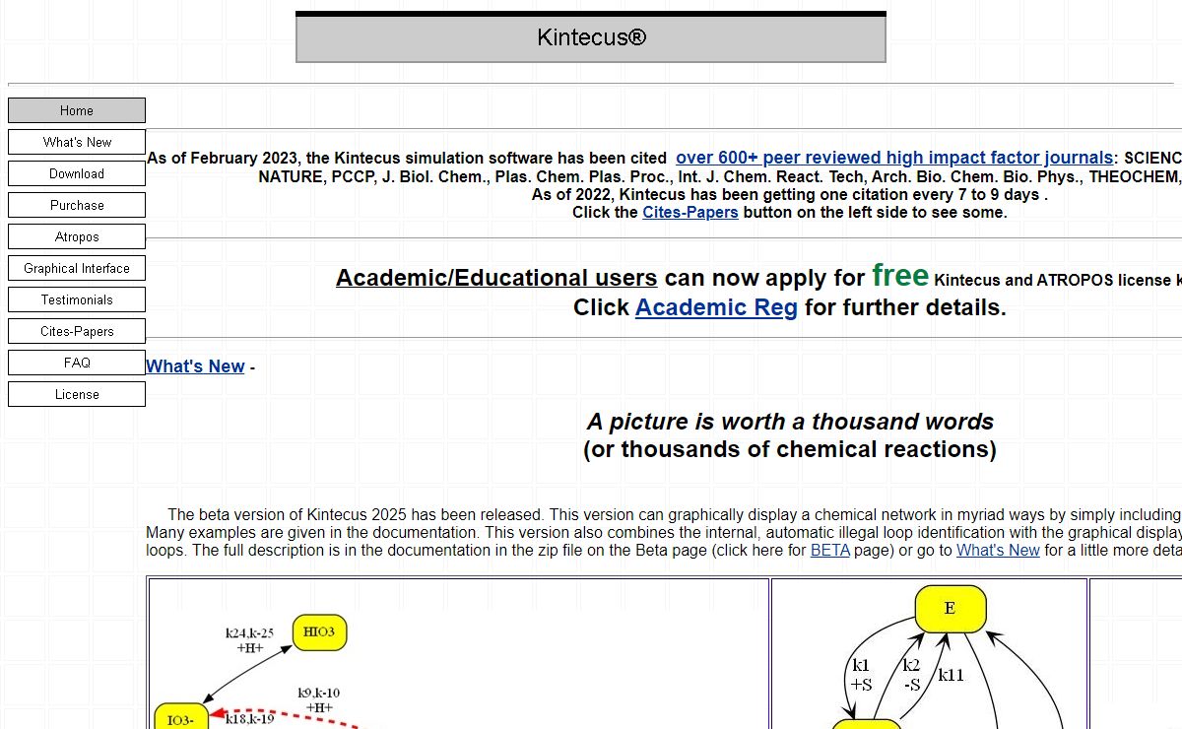Select Atropos in the sidebar

point(77,236)
